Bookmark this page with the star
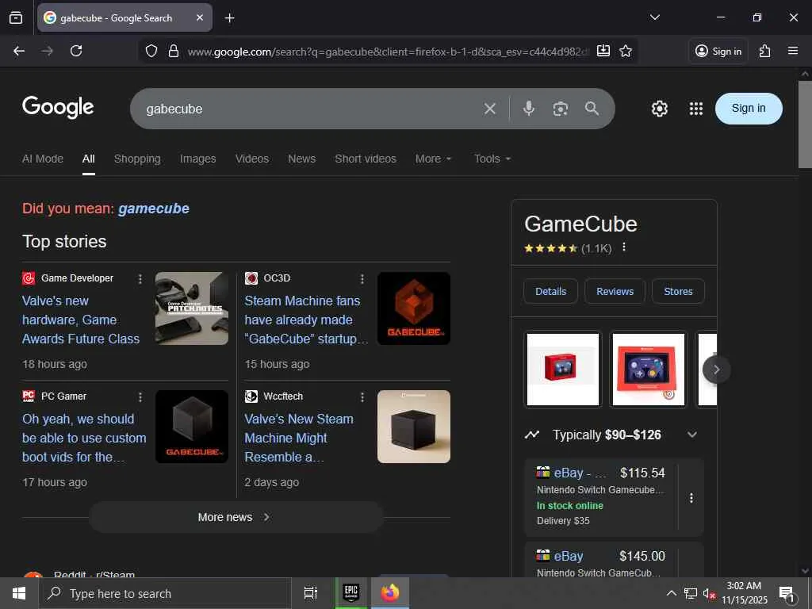812x609 pixels. point(626,51)
